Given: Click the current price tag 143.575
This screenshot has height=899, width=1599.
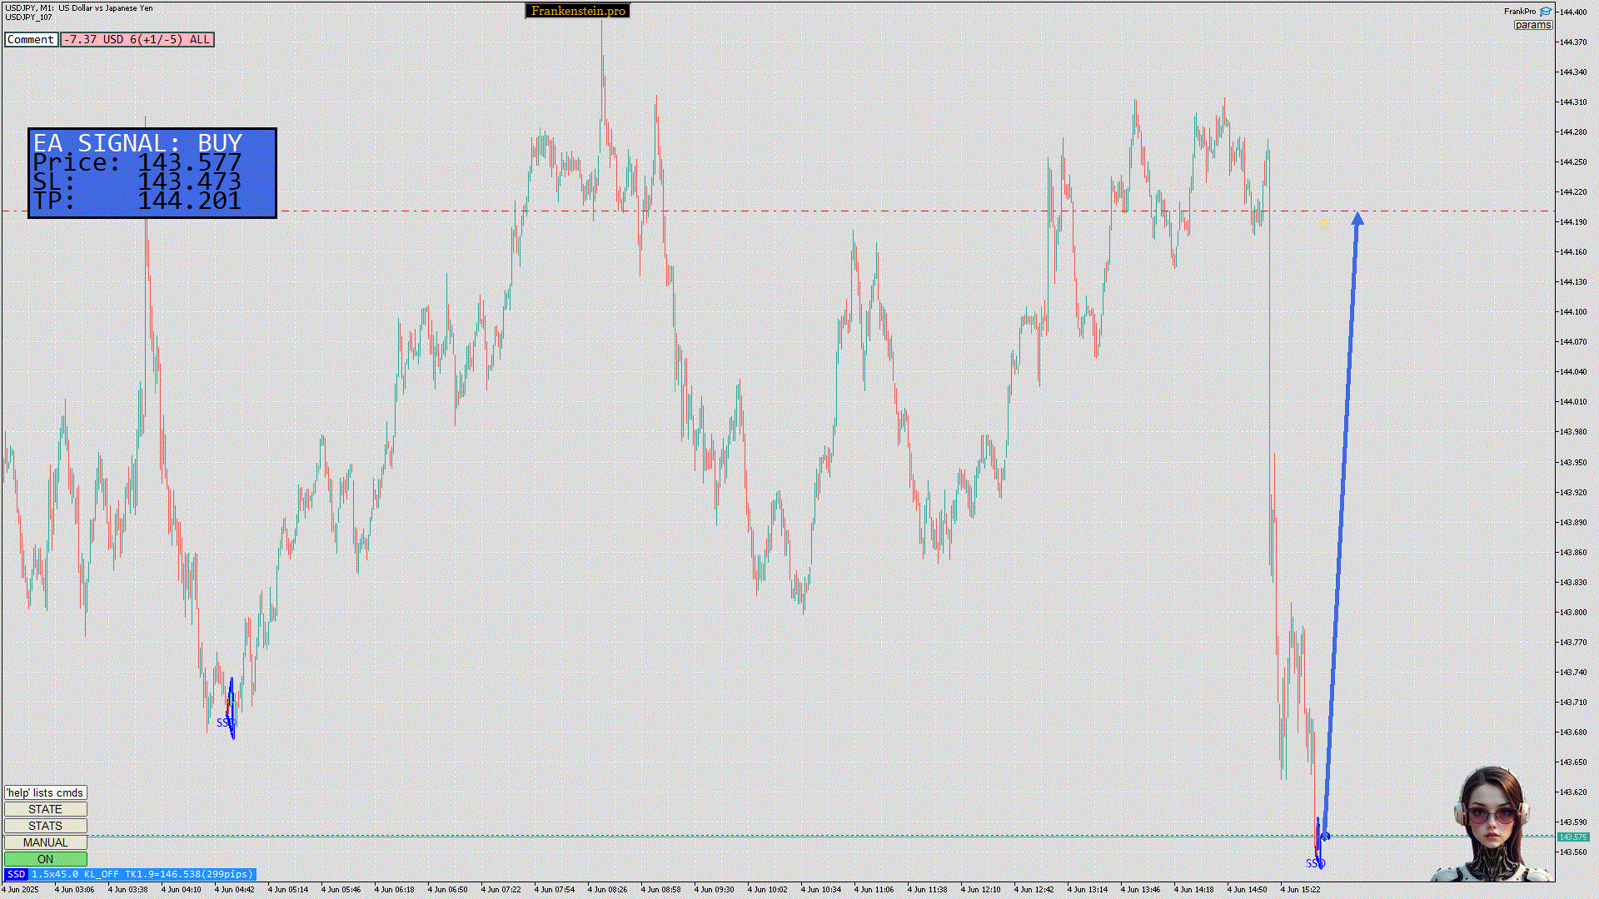Looking at the screenshot, I should 1572,837.
